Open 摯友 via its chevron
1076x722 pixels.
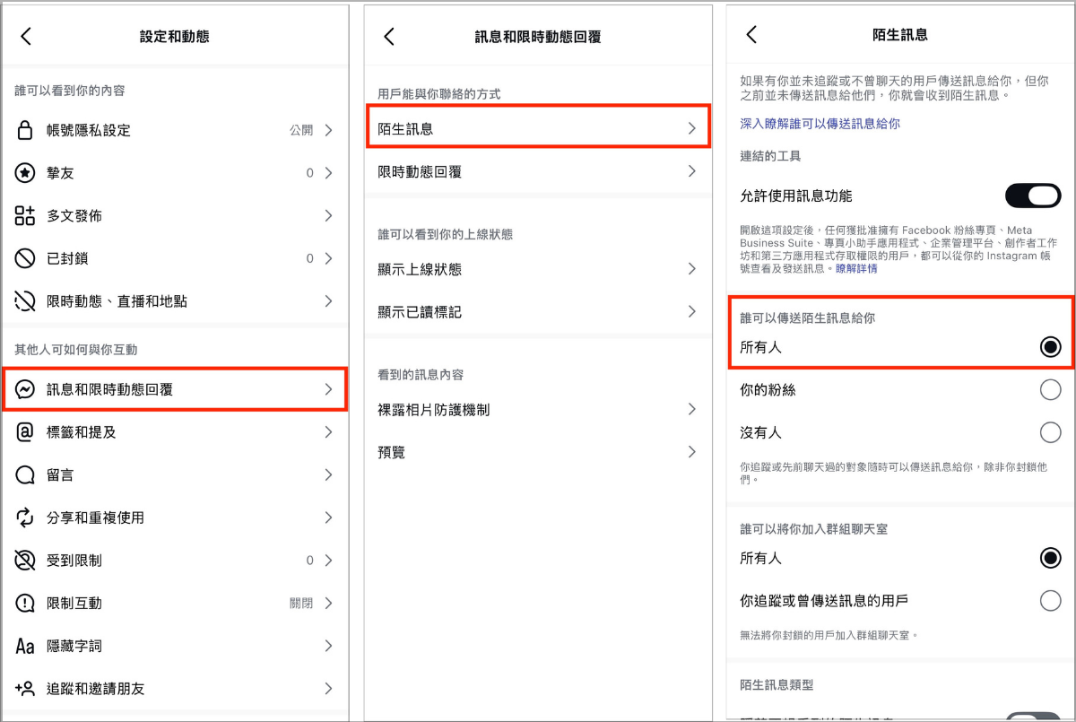(328, 173)
